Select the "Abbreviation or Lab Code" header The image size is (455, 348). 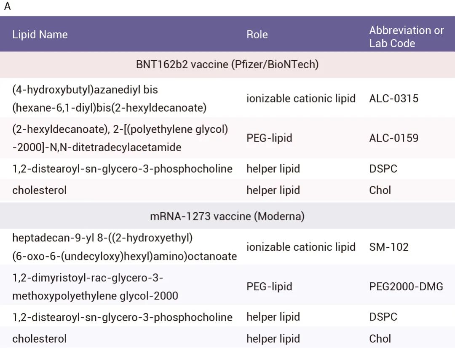[406, 37]
